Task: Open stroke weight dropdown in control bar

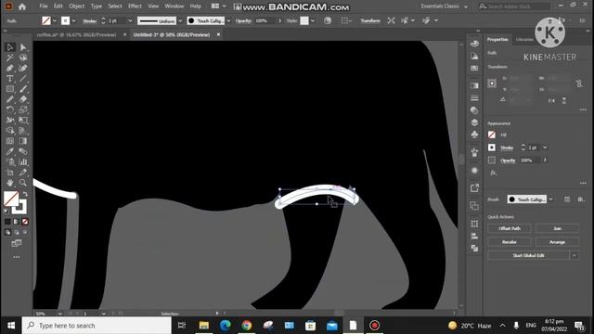Action: coord(130,20)
